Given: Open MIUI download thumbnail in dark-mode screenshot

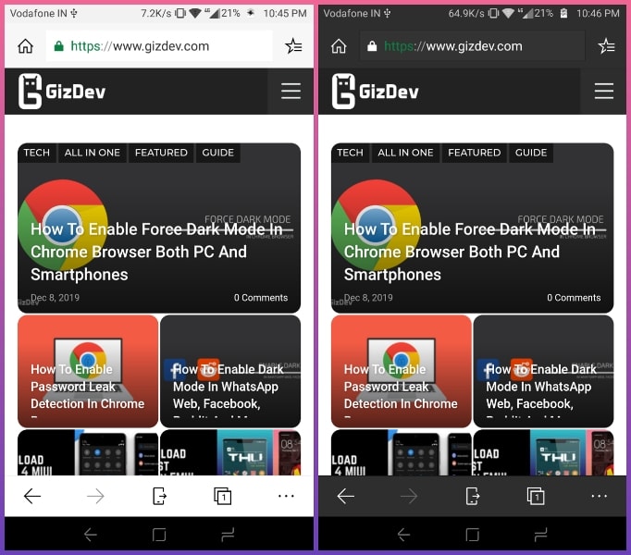Looking at the screenshot, I should click(401, 452).
